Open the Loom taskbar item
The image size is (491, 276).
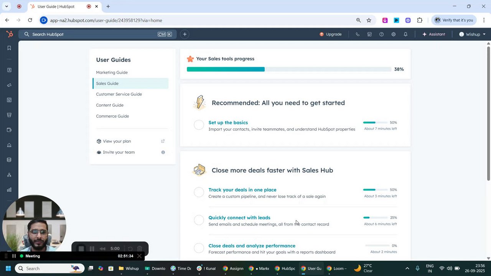tap(336, 268)
